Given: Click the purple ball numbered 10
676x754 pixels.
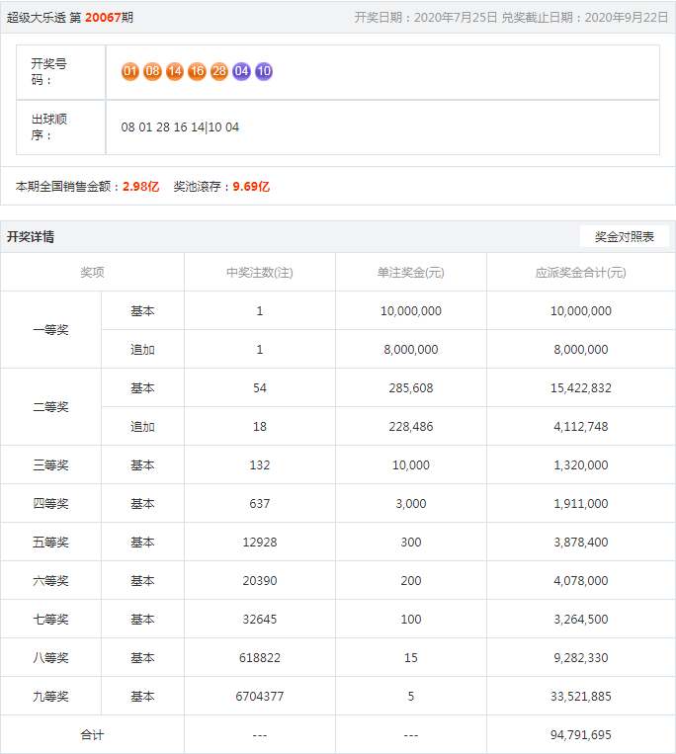Looking at the screenshot, I should (x=264, y=71).
